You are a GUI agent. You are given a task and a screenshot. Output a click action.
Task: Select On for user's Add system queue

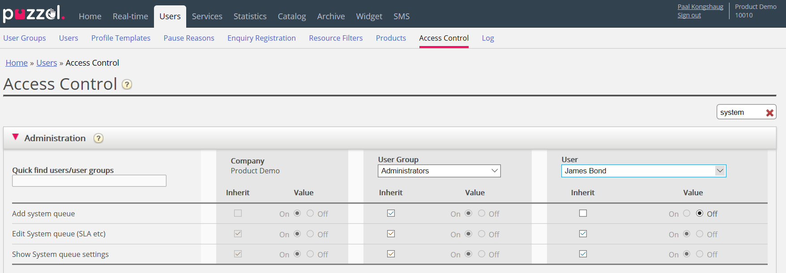(687, 214)
